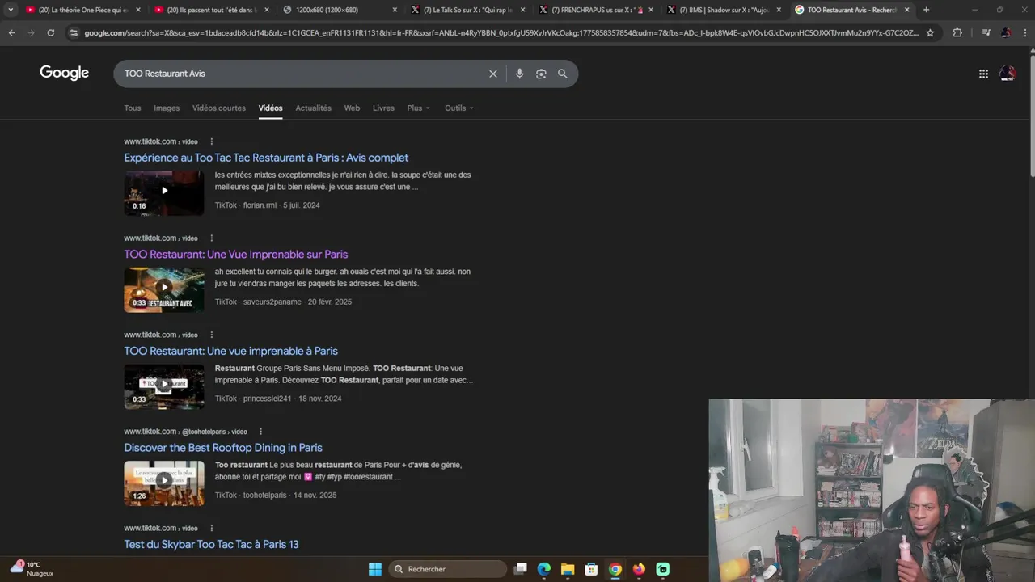Open the Google account avatar menu
The height and width of the screenshot is (582, 1035).
coord(1008,74)
